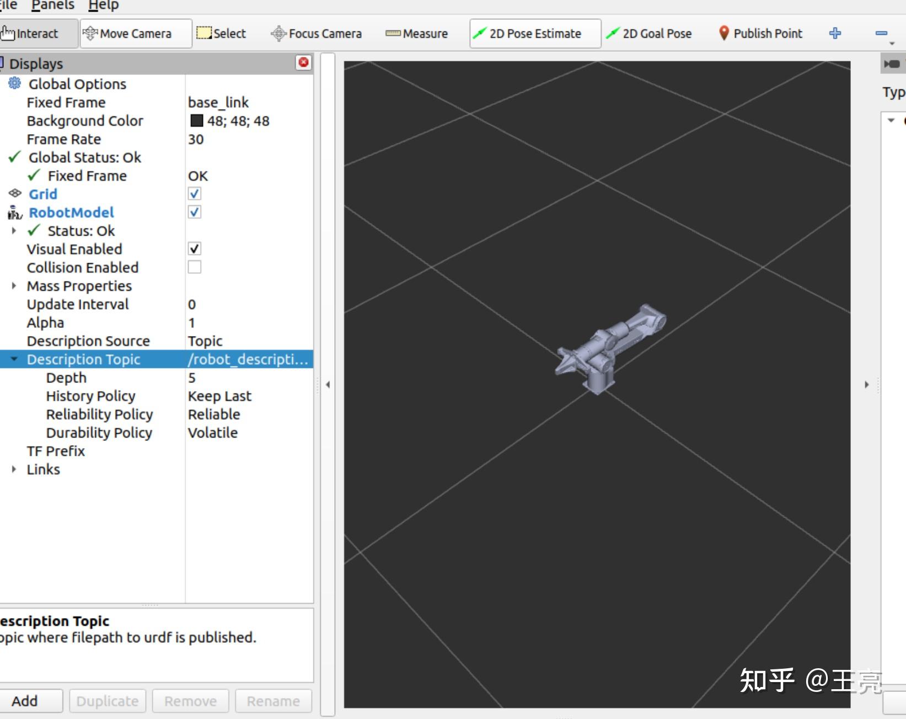Select the RobotModel row label

(71, 212)
